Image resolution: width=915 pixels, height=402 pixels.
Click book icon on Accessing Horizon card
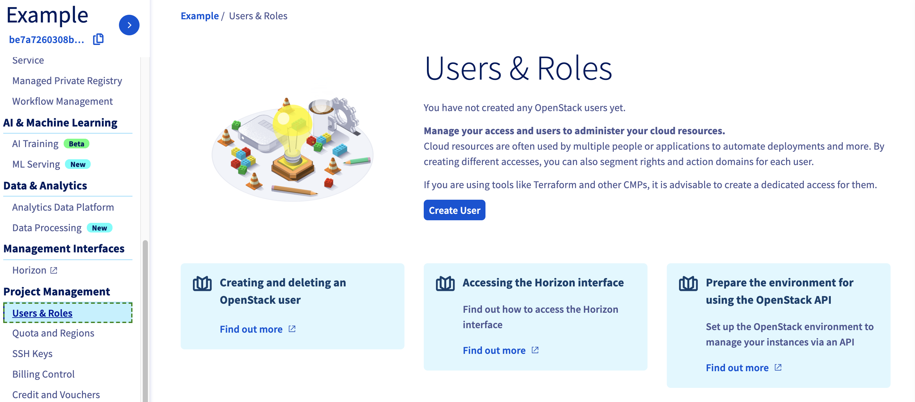pyautogui.click(x=445, y=284)
